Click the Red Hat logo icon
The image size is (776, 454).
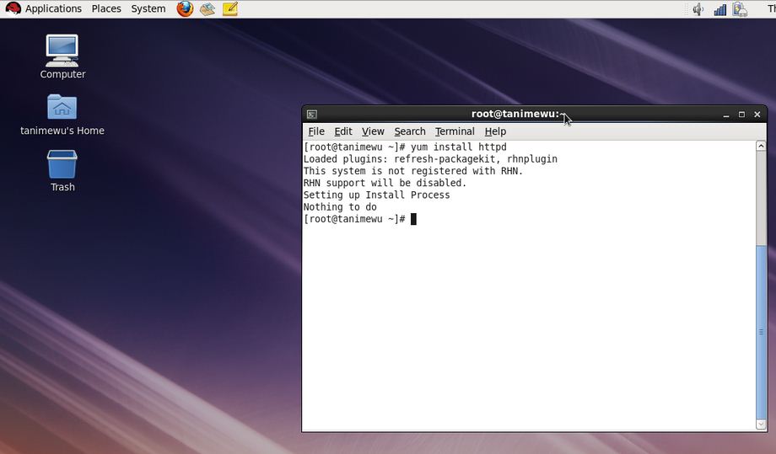click(x=13, y=9)
